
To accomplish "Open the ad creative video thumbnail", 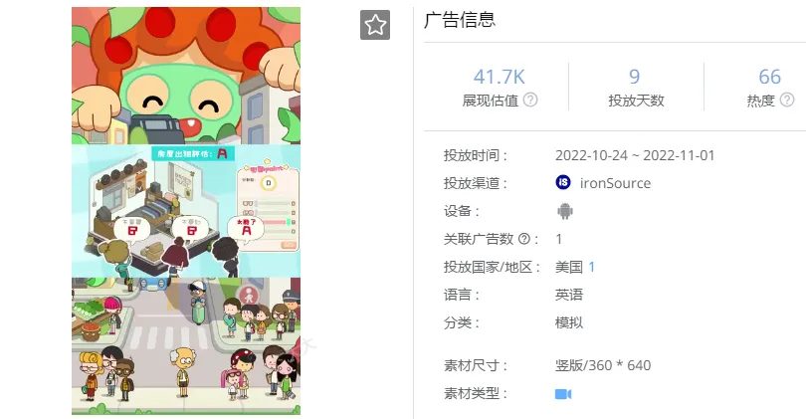I will pos(186,211).
